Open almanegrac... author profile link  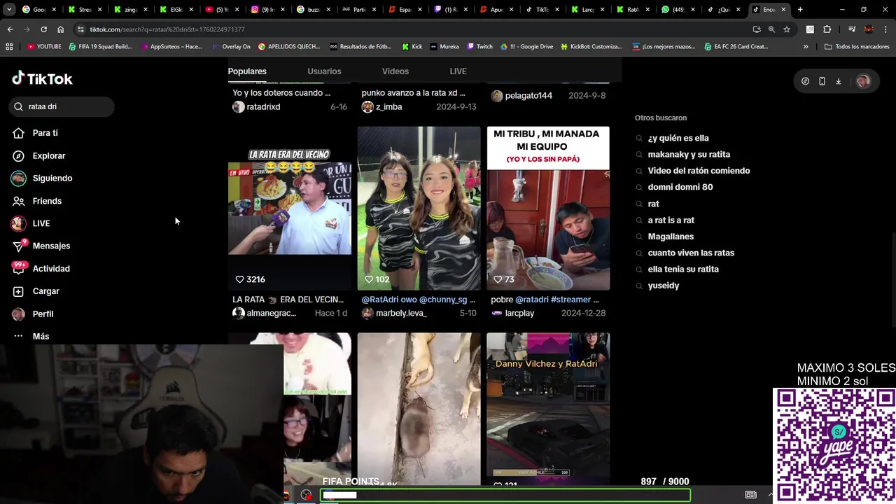[265, 313]
